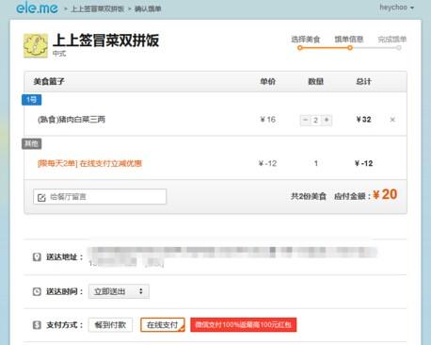Viewport: 431px width, 345px height.
Task: Open the heychoo user dropdown
Action: pos(396,8)
